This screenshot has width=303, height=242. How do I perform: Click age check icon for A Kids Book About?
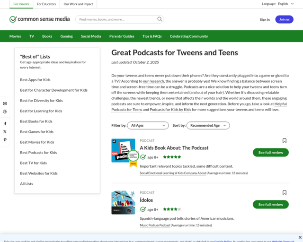tap(143, 157)
